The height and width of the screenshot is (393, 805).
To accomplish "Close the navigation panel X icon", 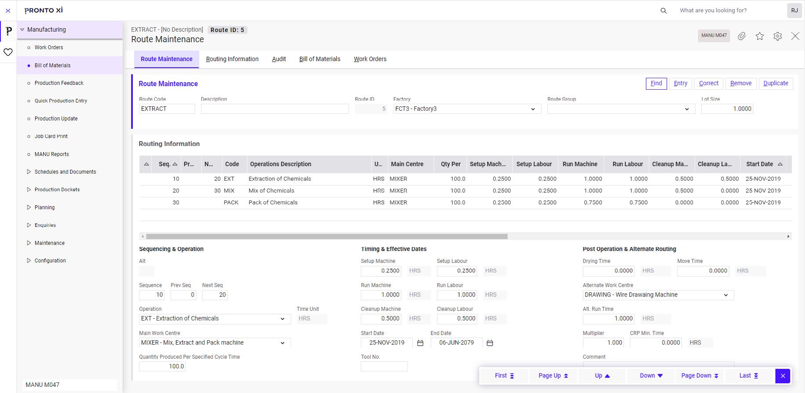I will 8,11.
